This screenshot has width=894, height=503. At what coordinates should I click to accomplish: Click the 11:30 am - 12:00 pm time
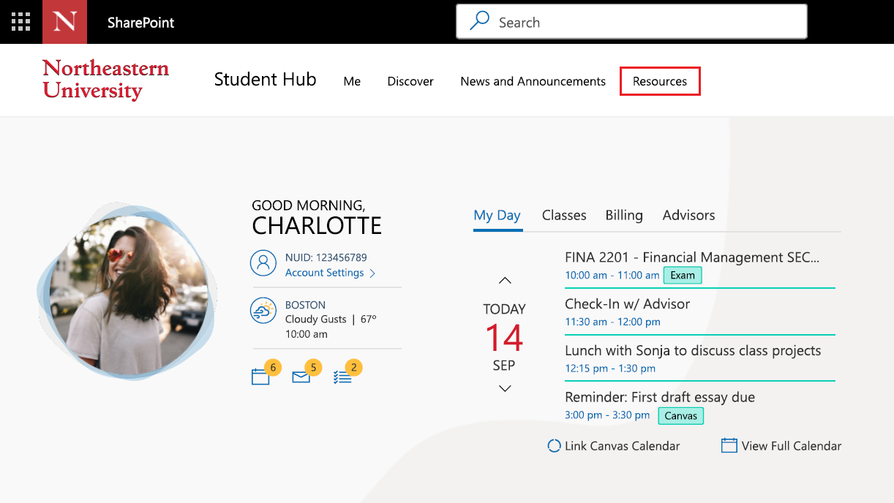(612, 322)
